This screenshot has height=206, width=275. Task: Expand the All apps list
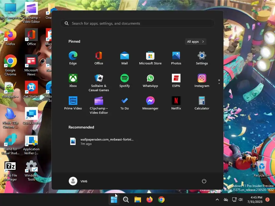(x=196, y=42)
